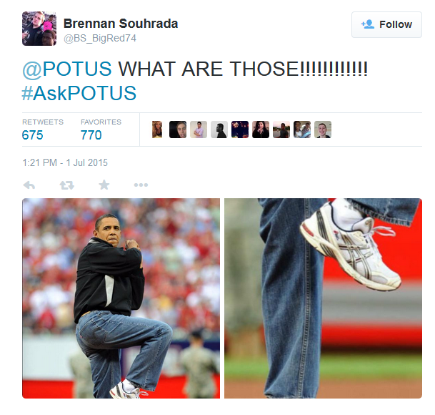
Task: Open the @BS_BigRed74 handle
Action: point(100,38)
